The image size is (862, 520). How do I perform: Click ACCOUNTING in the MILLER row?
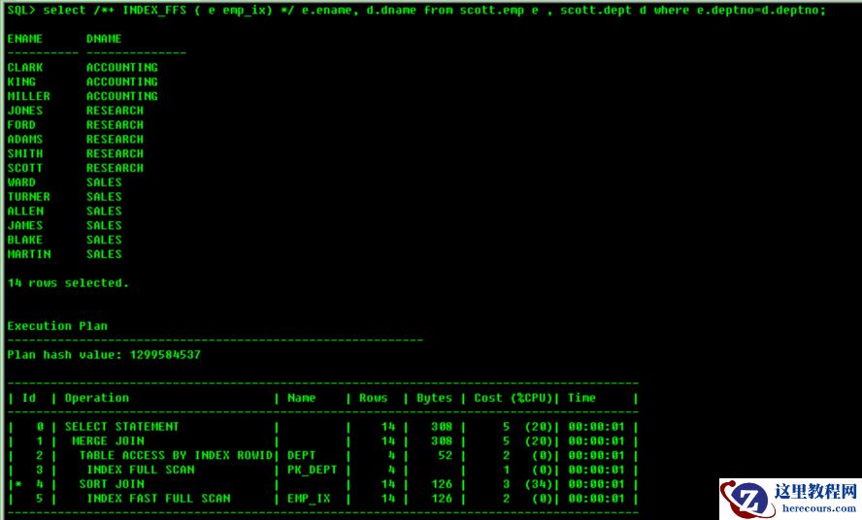coord(122,96)
